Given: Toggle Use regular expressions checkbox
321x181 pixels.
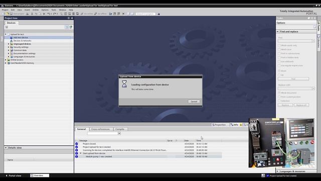Looking at the screenshot, I should (x=279, y=65).
